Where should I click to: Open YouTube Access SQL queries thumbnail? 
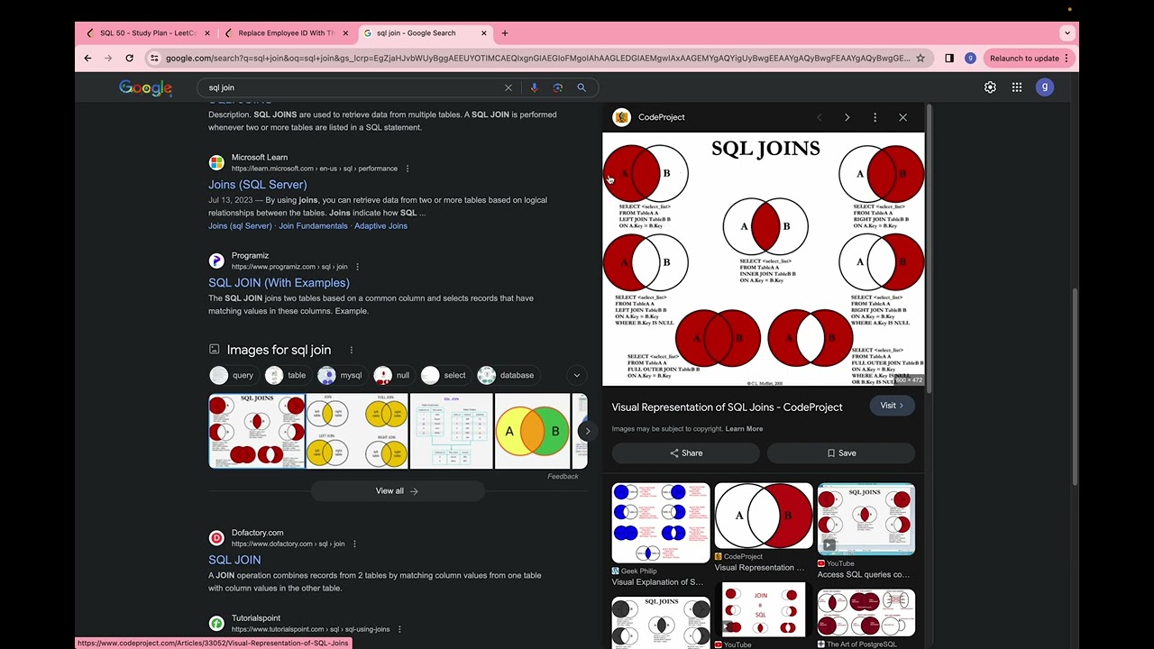click(865, 519)
